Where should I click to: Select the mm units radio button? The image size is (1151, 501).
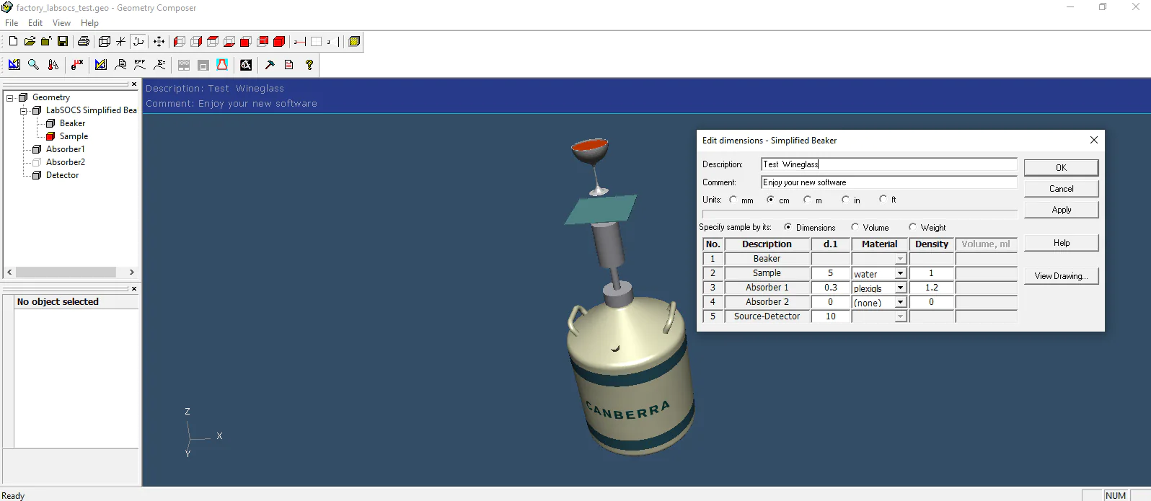pyautogui.click(x=733, y=200)
